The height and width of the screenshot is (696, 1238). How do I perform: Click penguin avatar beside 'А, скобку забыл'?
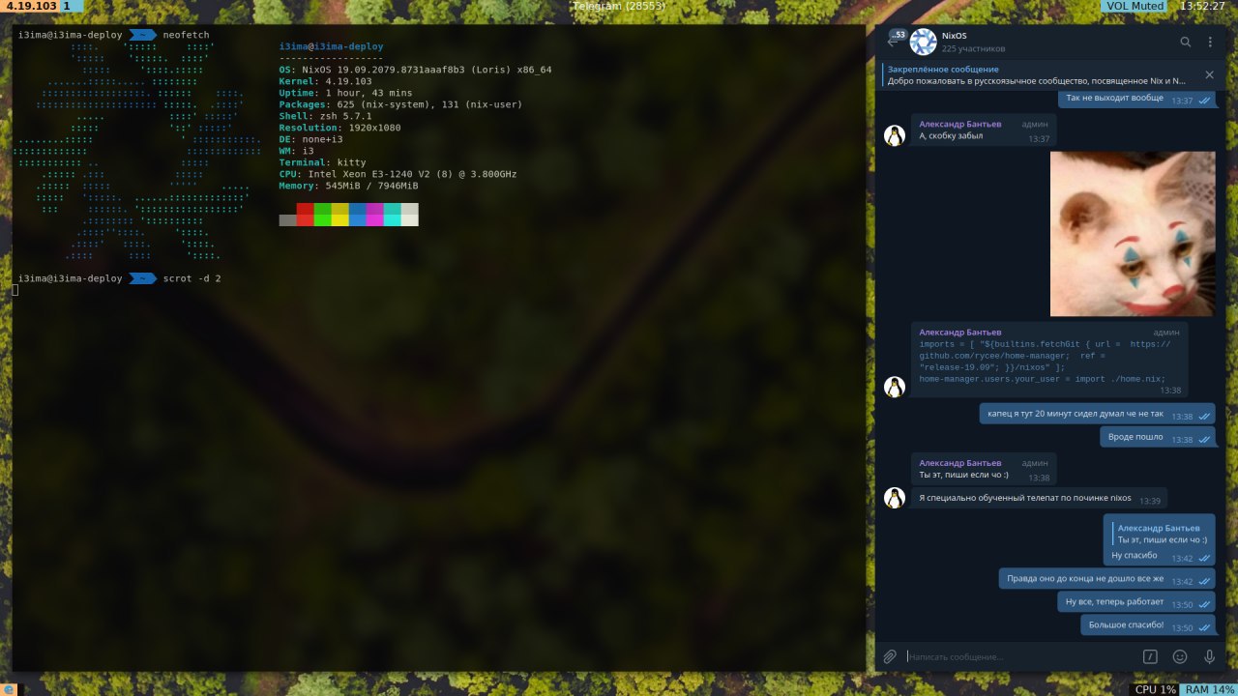pos(895,135)
